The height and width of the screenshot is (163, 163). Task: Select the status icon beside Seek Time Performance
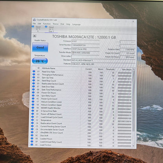33,89
